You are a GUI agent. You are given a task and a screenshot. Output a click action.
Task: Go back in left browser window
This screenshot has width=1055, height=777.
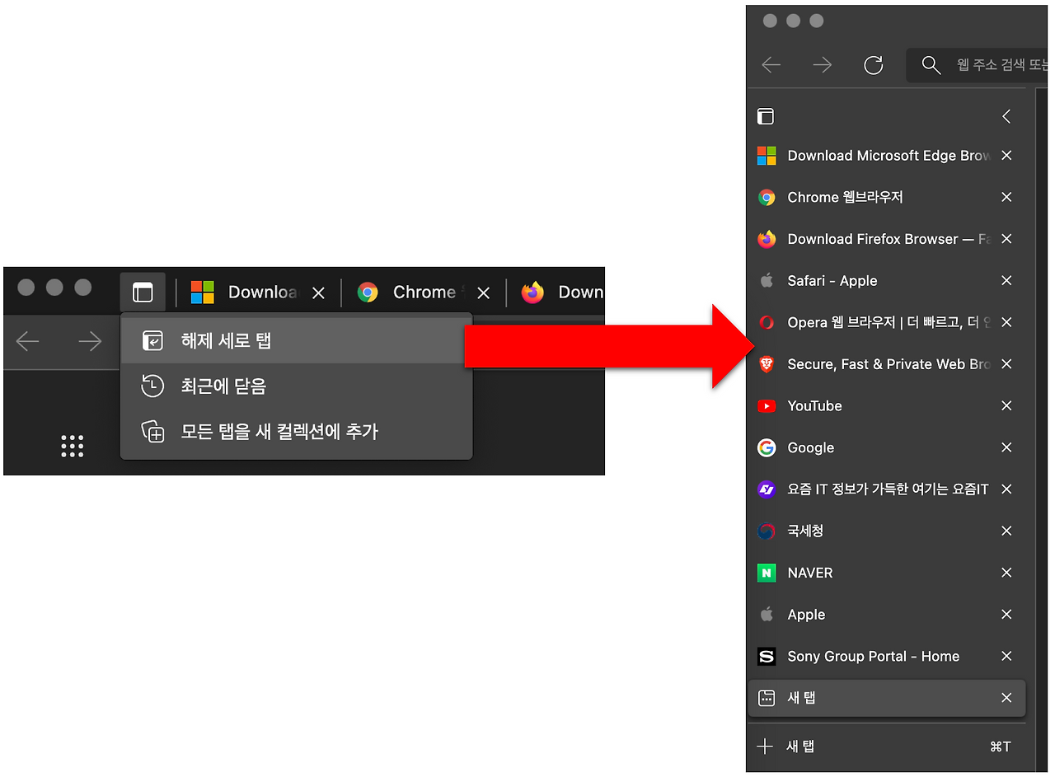[x=28, y=340]
